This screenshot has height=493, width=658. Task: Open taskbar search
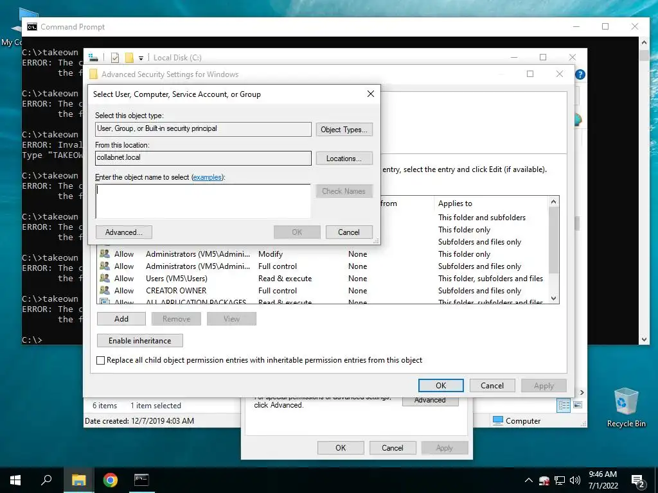click(x=46, y=480)
